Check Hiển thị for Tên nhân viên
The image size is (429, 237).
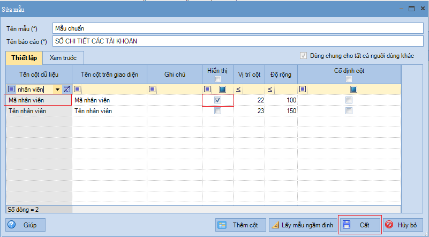217,110
